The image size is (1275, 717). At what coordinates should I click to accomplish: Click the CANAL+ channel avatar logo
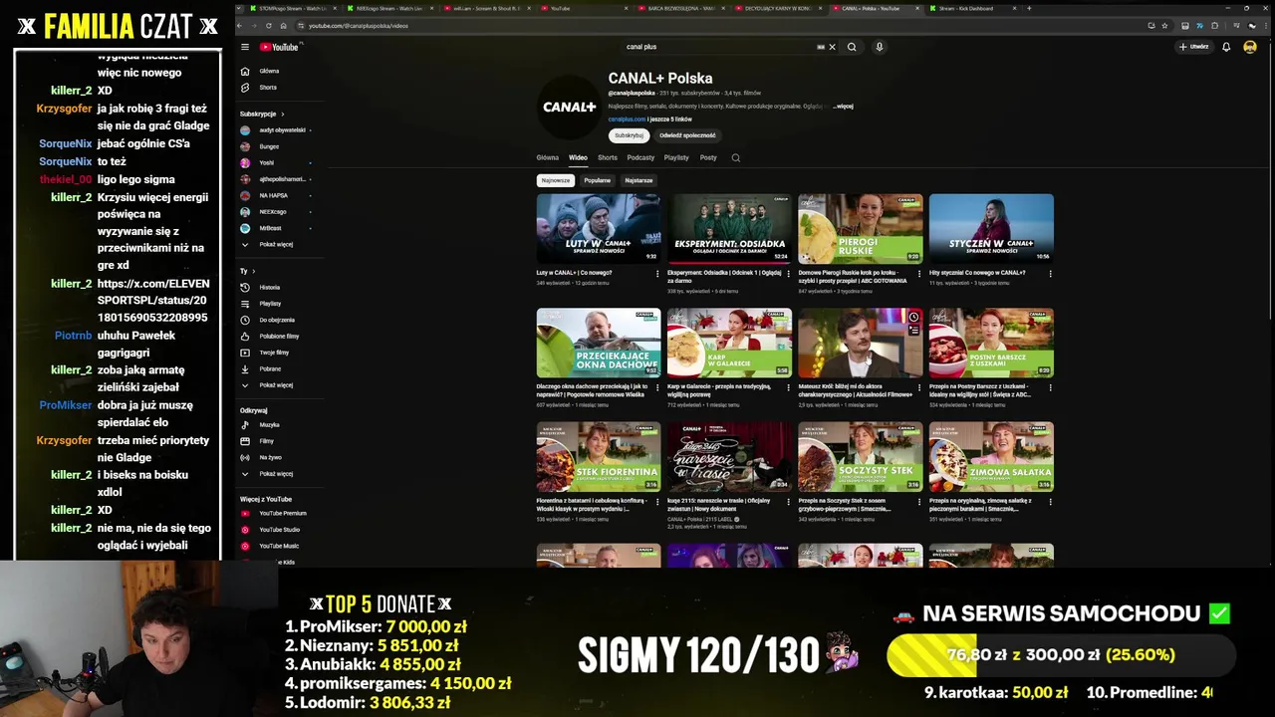point(569,107)
